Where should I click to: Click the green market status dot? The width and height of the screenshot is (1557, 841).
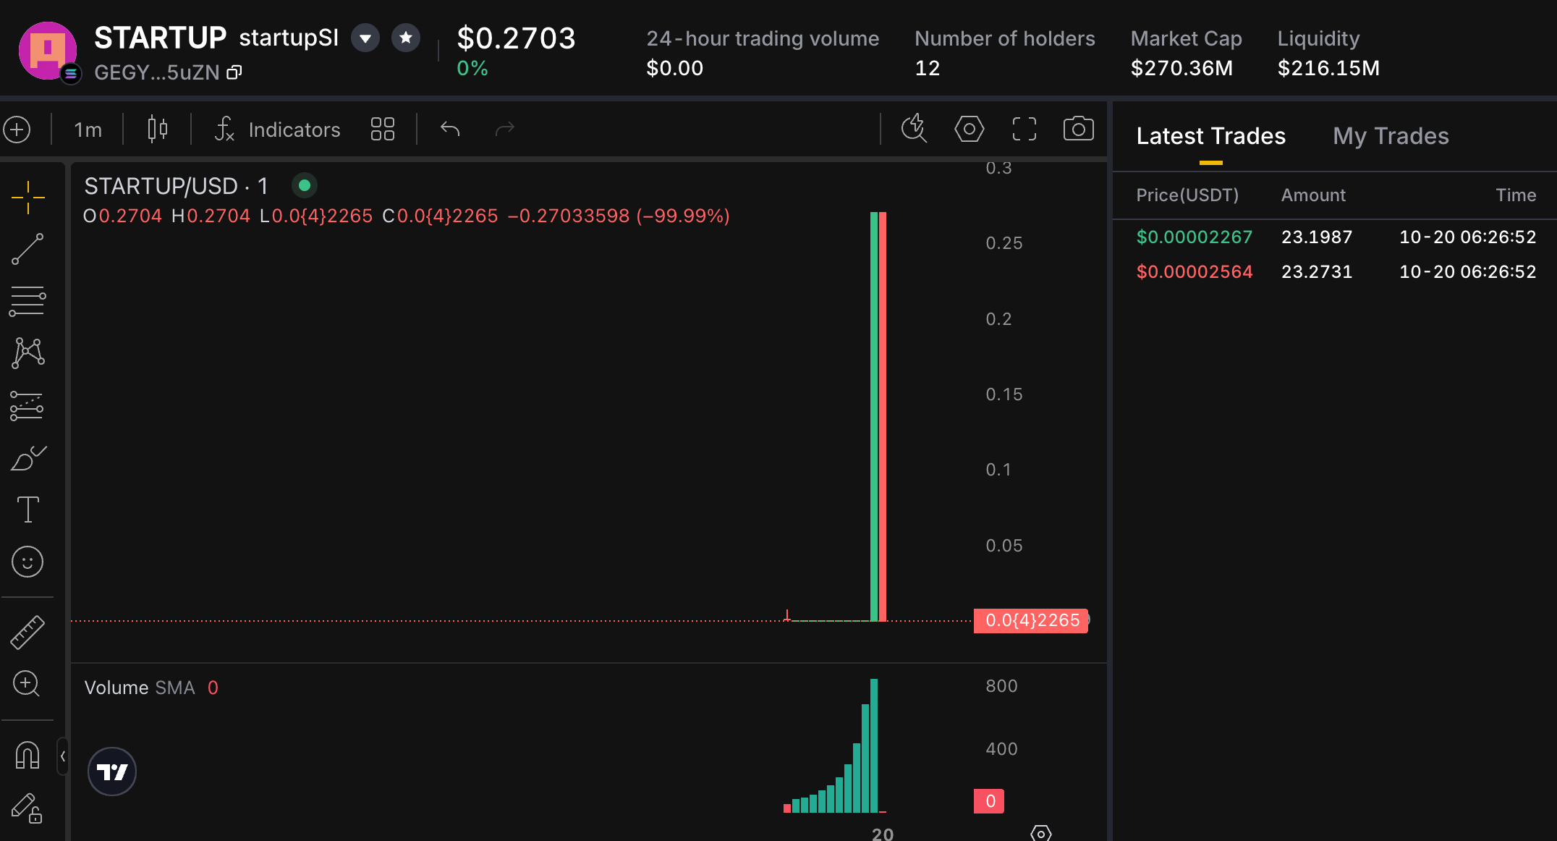tap(305, 186)
